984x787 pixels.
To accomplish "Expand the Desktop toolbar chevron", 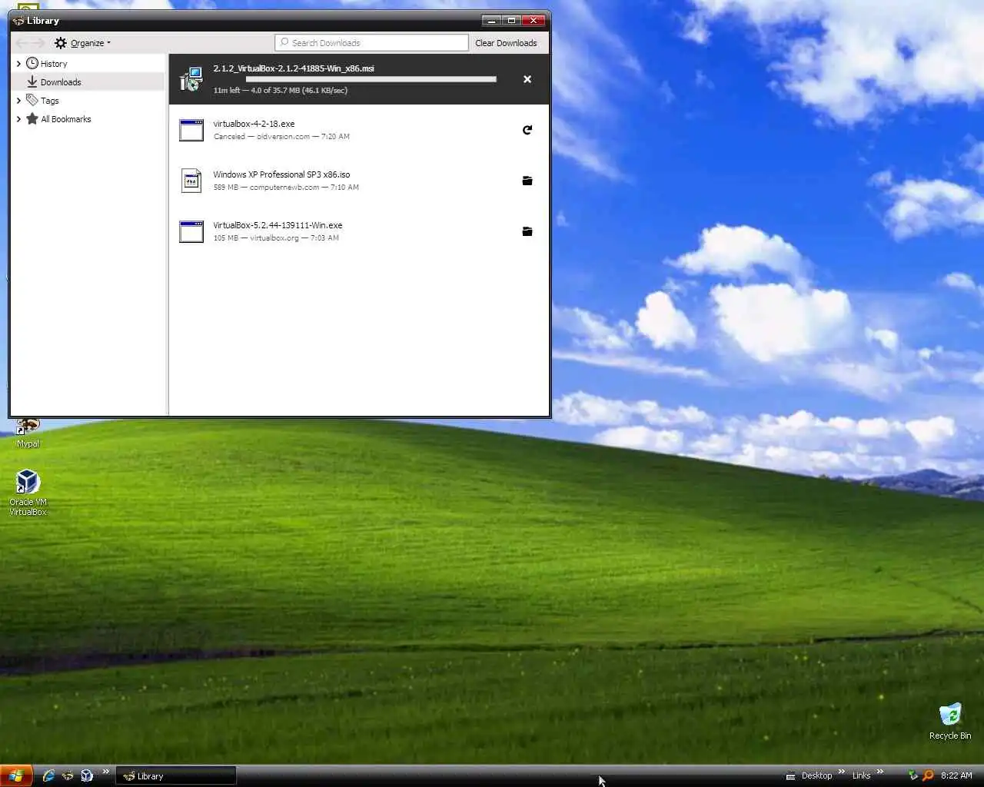I will click(x=841, y=772).
